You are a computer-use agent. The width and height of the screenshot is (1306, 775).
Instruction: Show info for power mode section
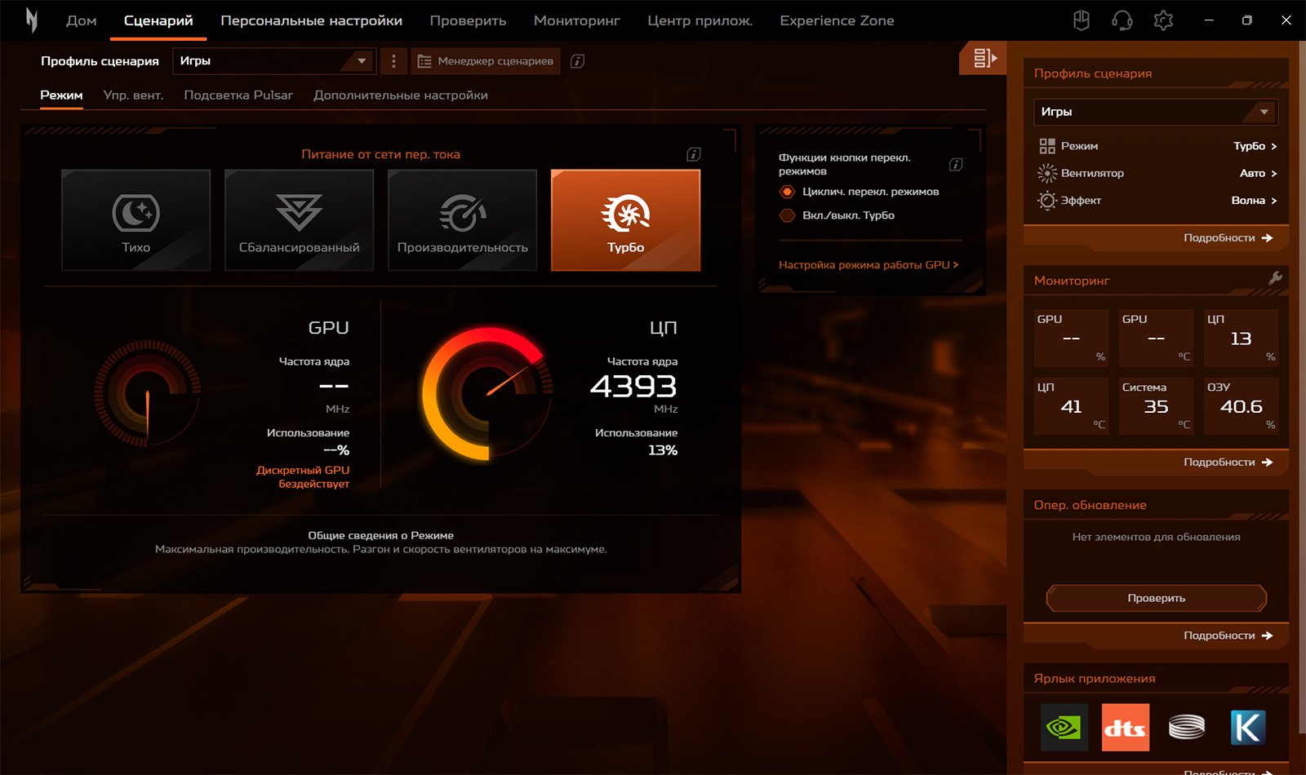[x=693, y=154]
